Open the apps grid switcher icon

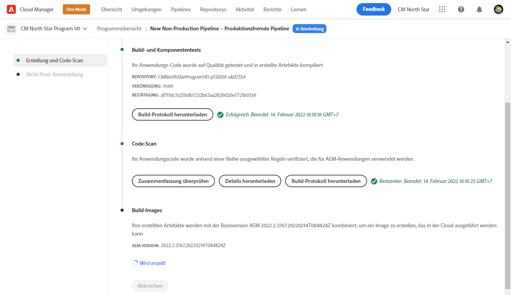(442, 9)
